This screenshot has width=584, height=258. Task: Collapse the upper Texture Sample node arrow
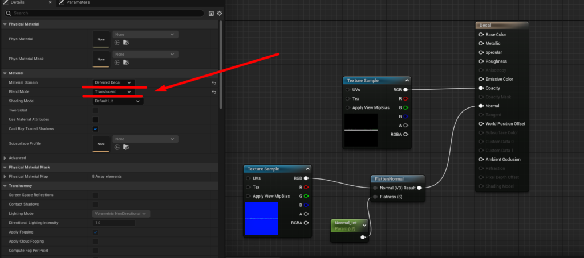click(x=407, y=81)
